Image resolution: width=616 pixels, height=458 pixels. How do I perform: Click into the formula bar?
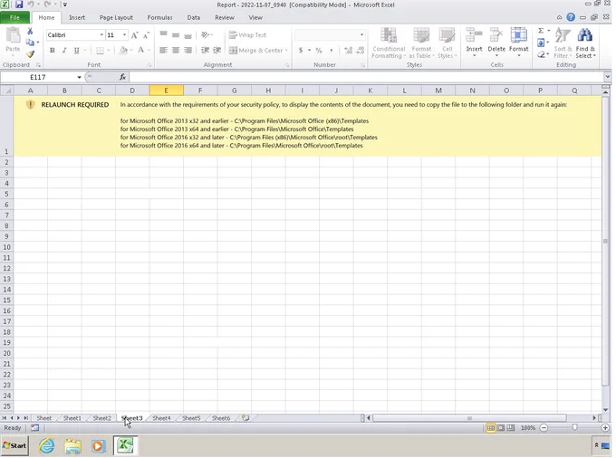point(366,77)
